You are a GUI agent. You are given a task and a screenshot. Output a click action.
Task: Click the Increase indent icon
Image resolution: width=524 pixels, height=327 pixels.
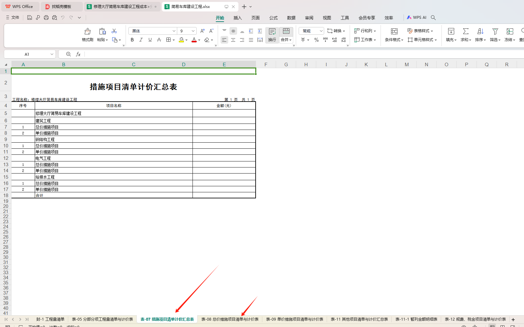[x=260, y=31]
